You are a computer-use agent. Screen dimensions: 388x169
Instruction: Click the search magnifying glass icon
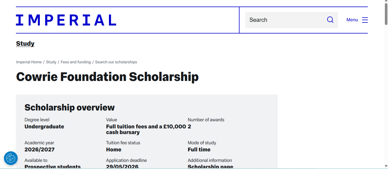pos(330,20)
